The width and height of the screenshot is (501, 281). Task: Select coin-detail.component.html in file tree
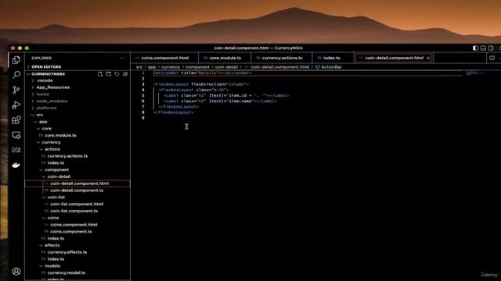77,183
